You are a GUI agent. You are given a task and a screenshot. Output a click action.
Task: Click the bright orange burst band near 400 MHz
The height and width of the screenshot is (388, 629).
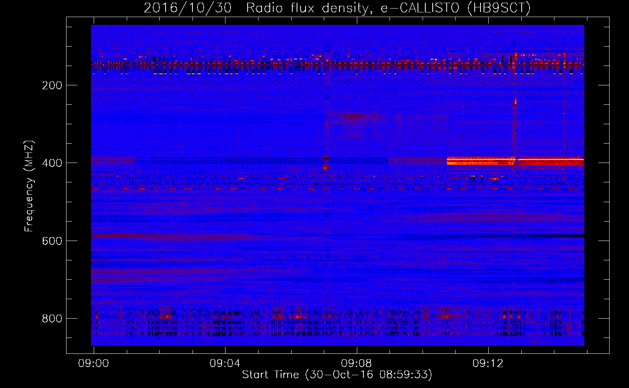[x=515, y=161]
